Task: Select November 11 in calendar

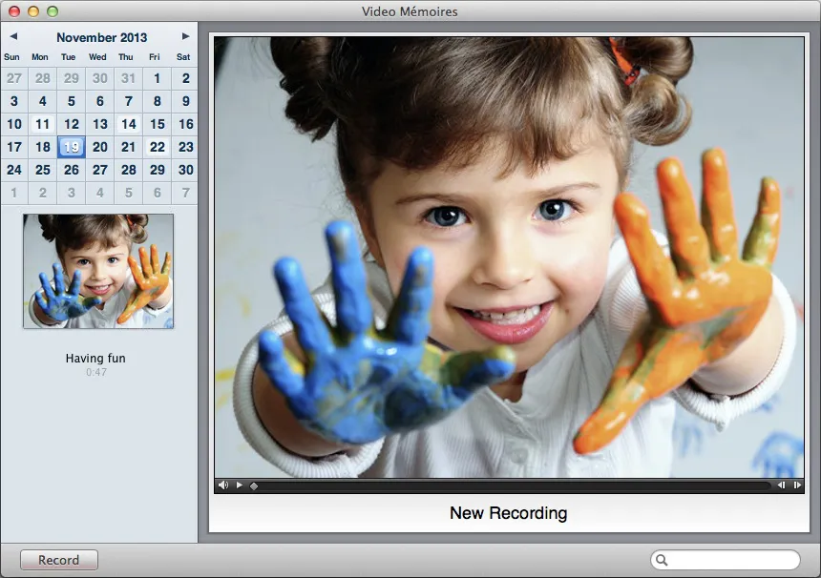Action: click(42, 124)
